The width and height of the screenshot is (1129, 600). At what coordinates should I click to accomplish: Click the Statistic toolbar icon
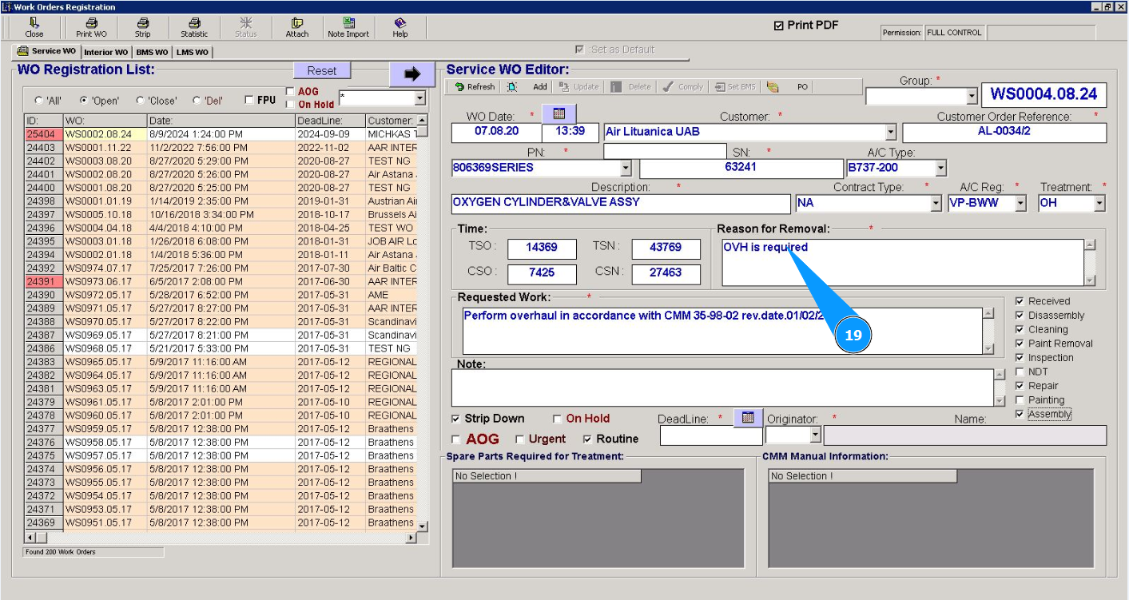(194, 27)
